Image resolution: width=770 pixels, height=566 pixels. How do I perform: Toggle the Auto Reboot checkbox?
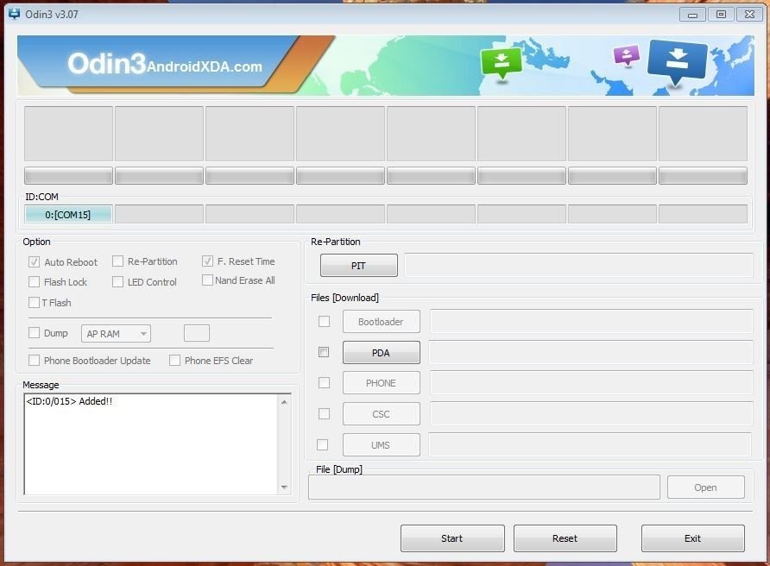34,261
